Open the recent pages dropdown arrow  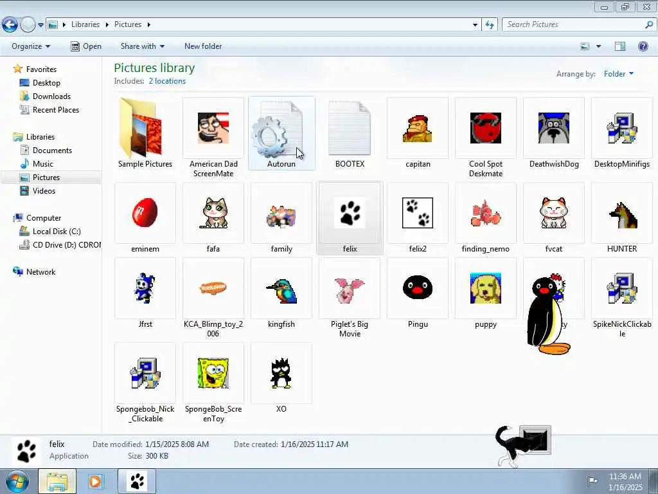(40, 25)
